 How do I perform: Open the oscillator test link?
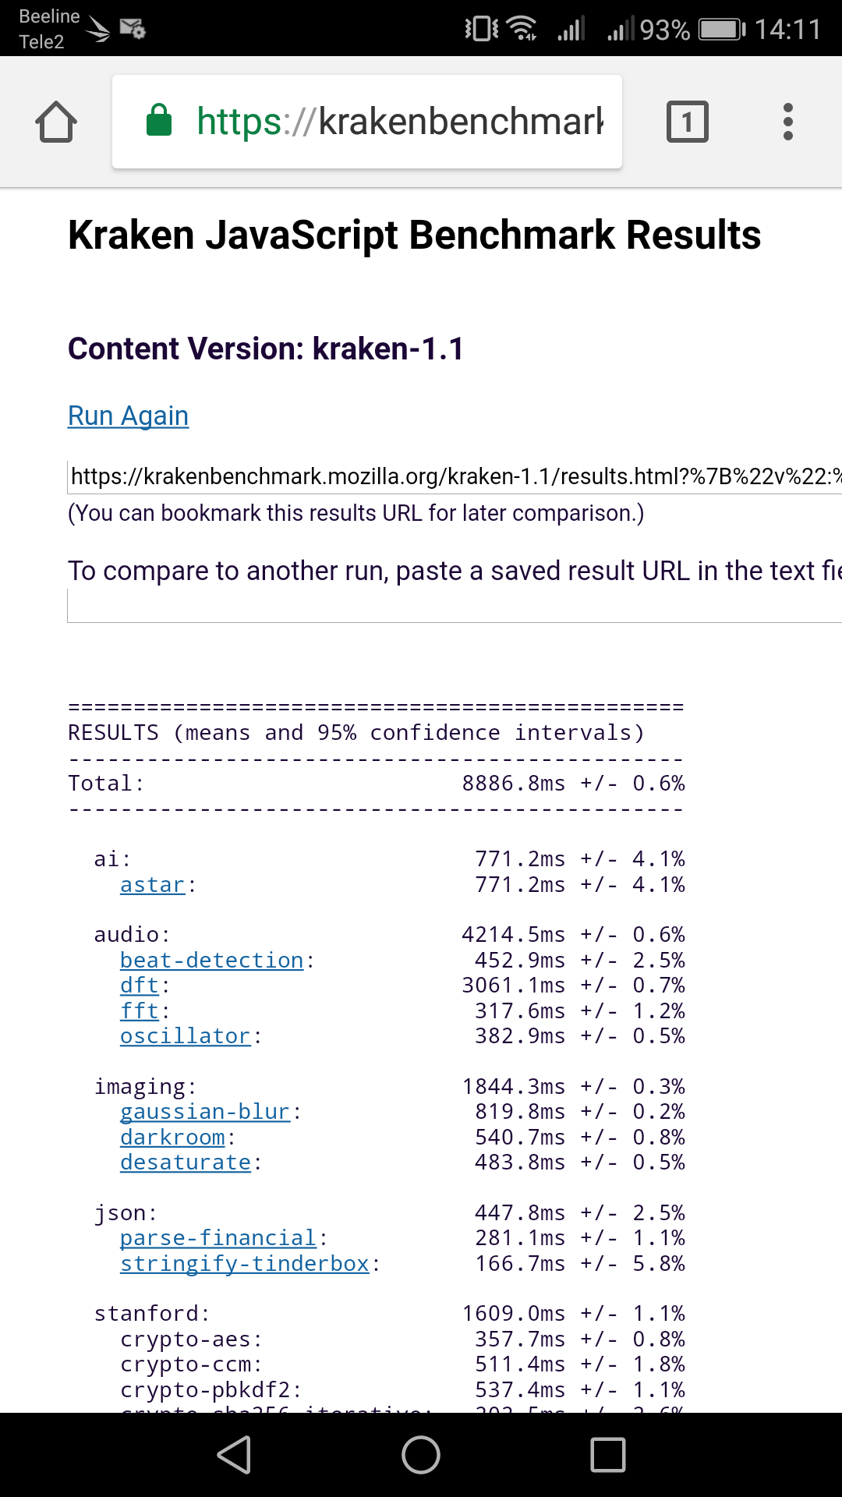185,1036
